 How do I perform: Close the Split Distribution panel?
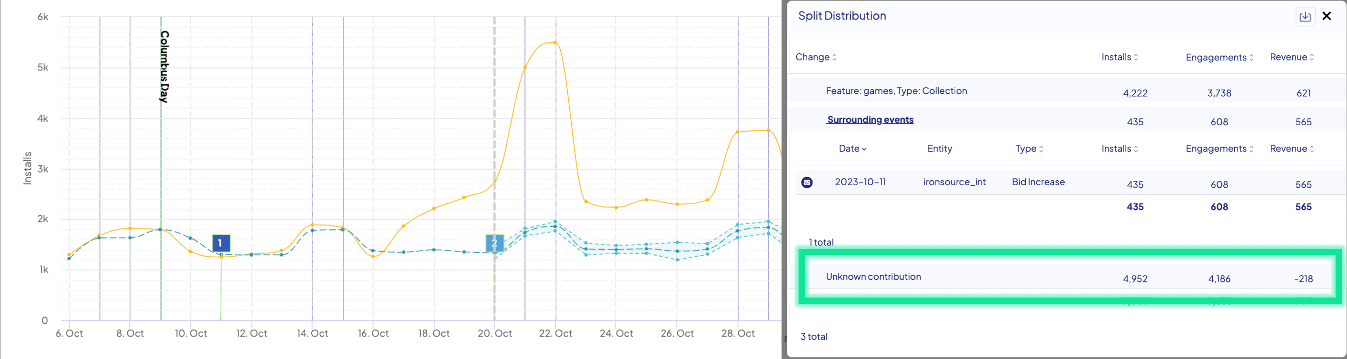[1327, 16]
